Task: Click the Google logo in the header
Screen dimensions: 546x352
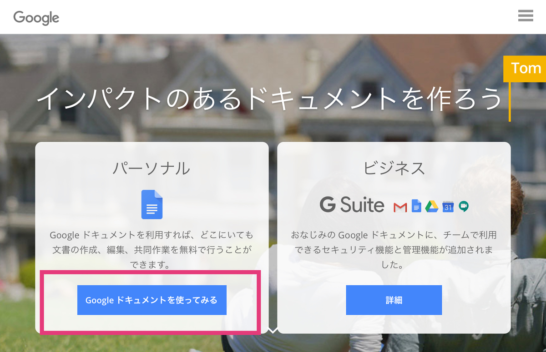Action: (x=36, y=17)
